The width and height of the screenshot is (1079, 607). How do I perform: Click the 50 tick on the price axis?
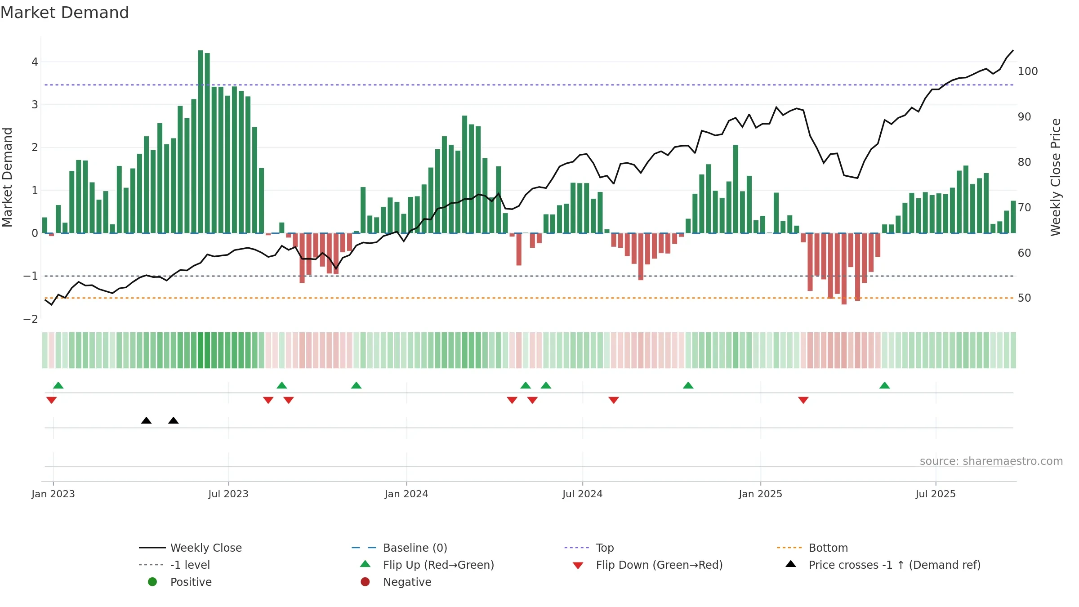pyautogui.click(x=1025, y=298)
